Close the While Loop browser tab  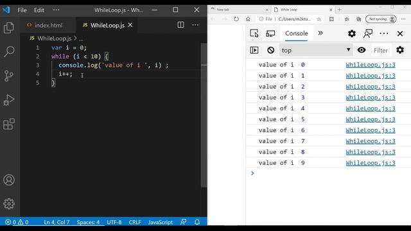click(x=331, y=10)
